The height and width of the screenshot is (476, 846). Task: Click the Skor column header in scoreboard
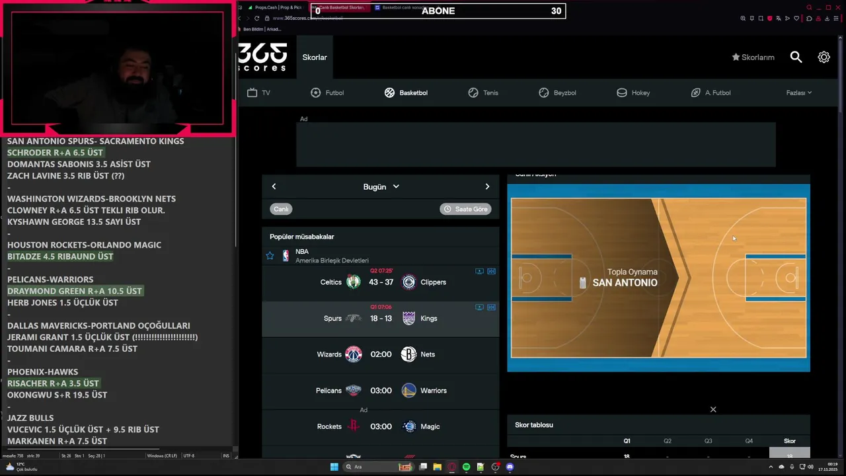click(790, 441)
